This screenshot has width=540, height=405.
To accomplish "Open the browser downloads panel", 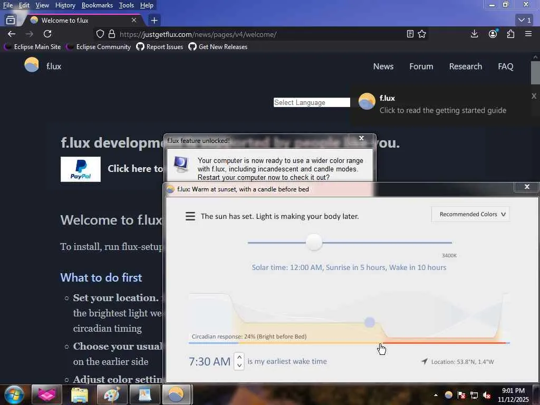I will click(x=474, y=34).
